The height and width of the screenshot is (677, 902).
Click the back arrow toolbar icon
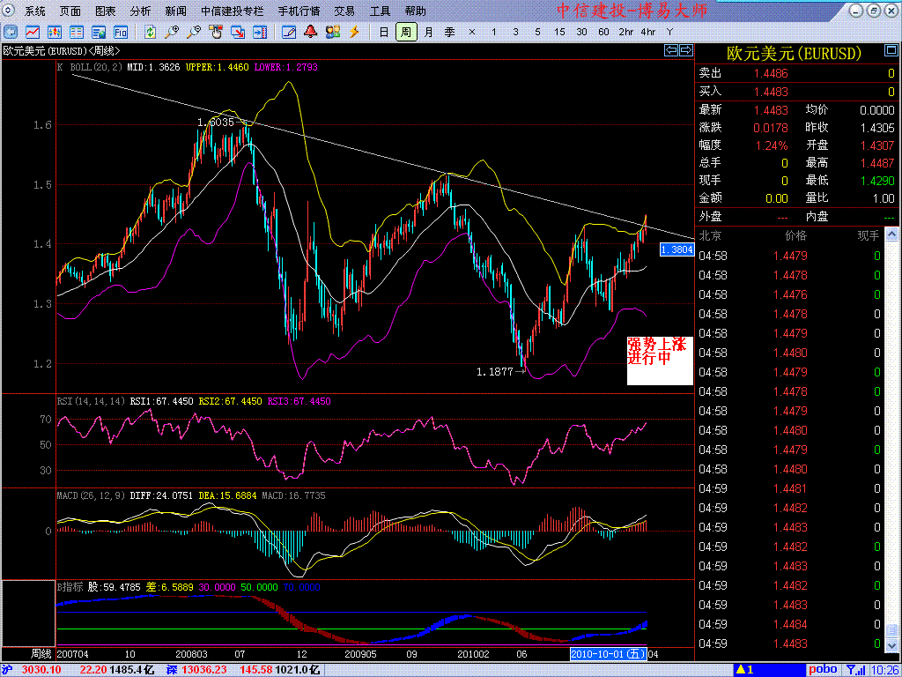pyautogui.click(x=11, y=32)
